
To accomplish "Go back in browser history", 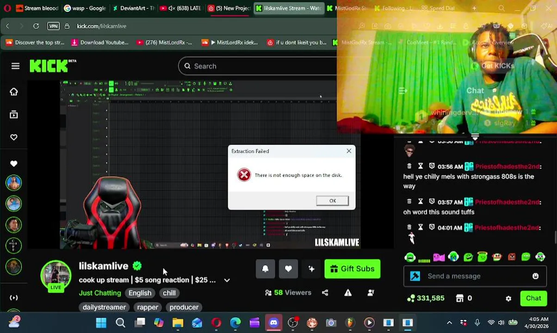I will 7,26.
